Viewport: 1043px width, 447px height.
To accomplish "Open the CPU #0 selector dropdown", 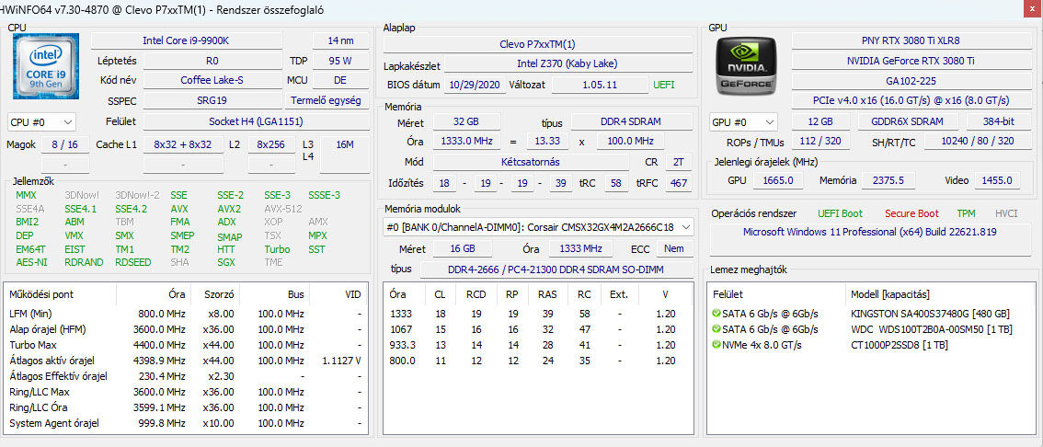I will [x=42, y=122].
